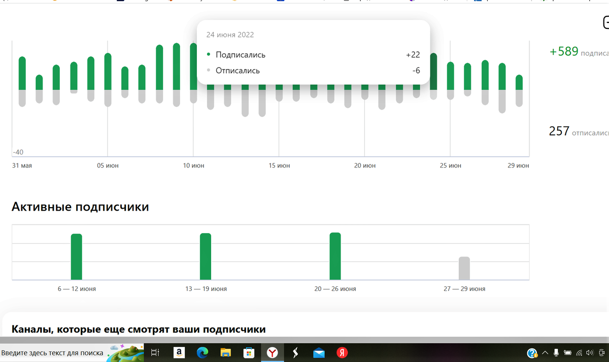
Task: Open Task View from the taskbar
Action: click(155, 352)
